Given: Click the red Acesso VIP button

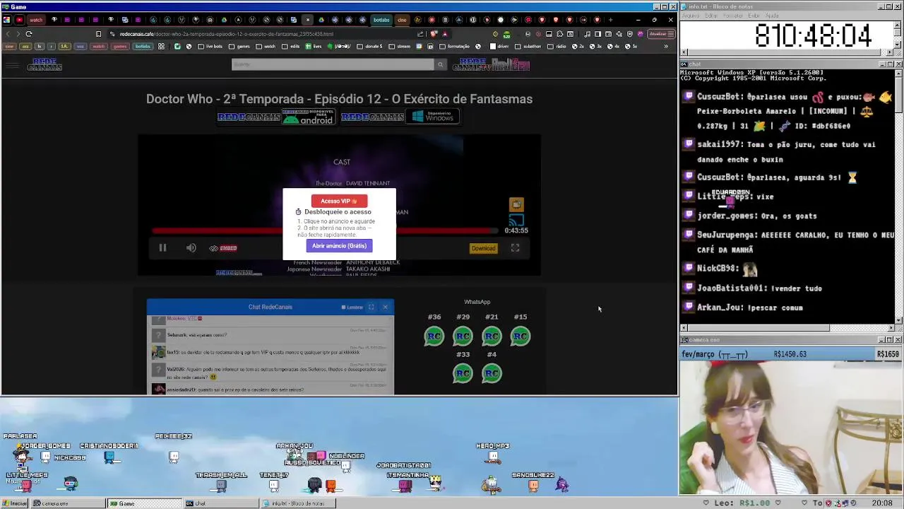Looking at the screenshot, I should [x=339, y=201].
